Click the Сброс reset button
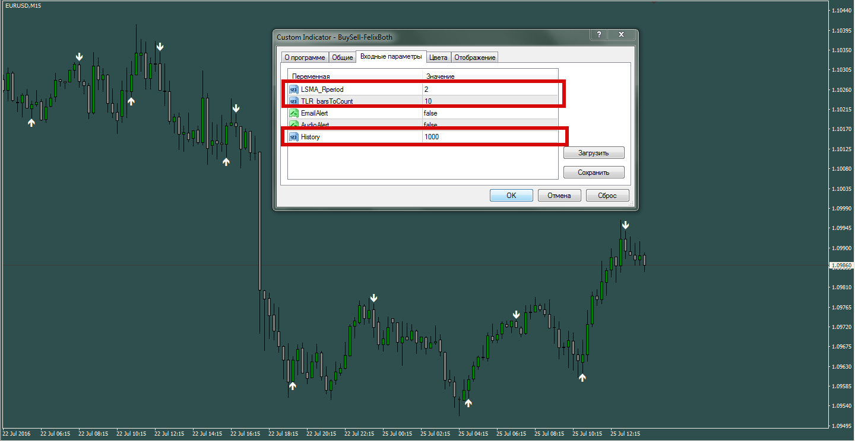The height and width of the screenshot is (441, 855). point(607,196)
